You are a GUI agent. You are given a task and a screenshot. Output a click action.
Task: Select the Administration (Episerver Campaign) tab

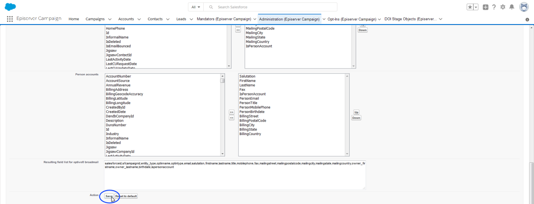point(289,19)
